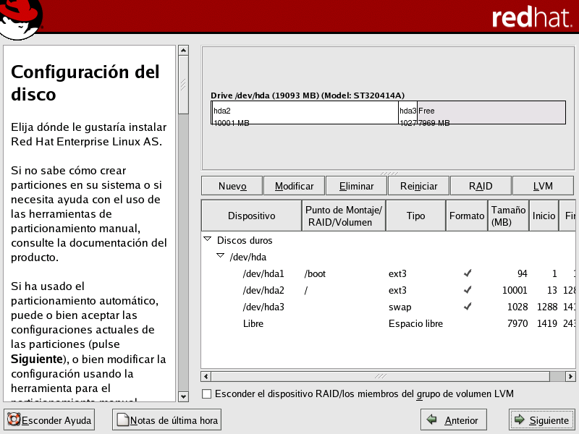Click the format checkmark for /dev/hda3

point(468,307)
